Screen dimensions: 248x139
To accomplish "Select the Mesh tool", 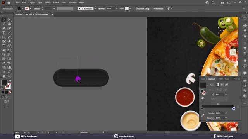I will click(4, 59).
